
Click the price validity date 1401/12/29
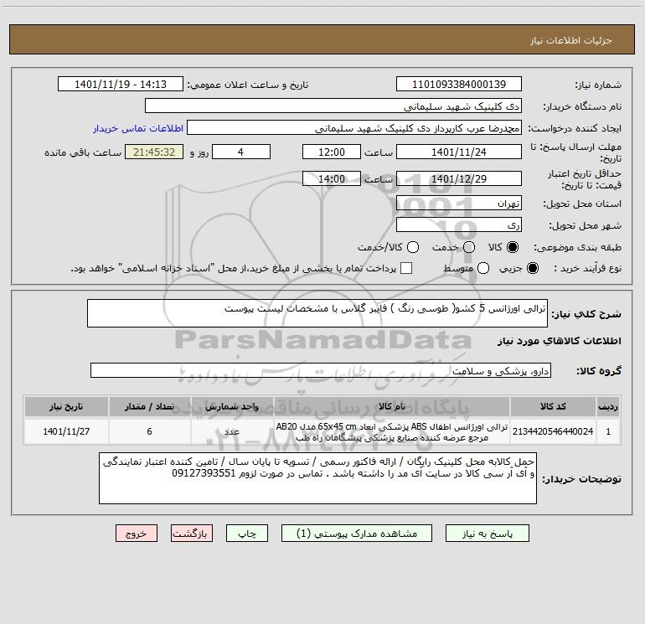[459, 178]
